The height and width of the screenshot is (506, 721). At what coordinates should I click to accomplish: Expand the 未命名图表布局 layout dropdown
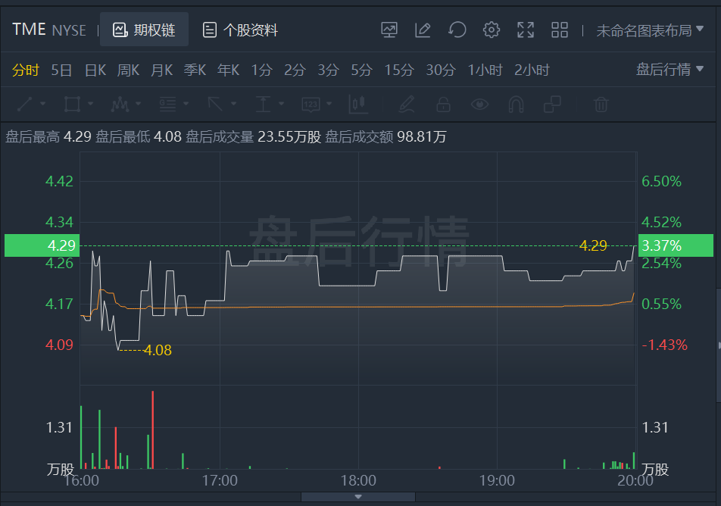pos(650,30)
